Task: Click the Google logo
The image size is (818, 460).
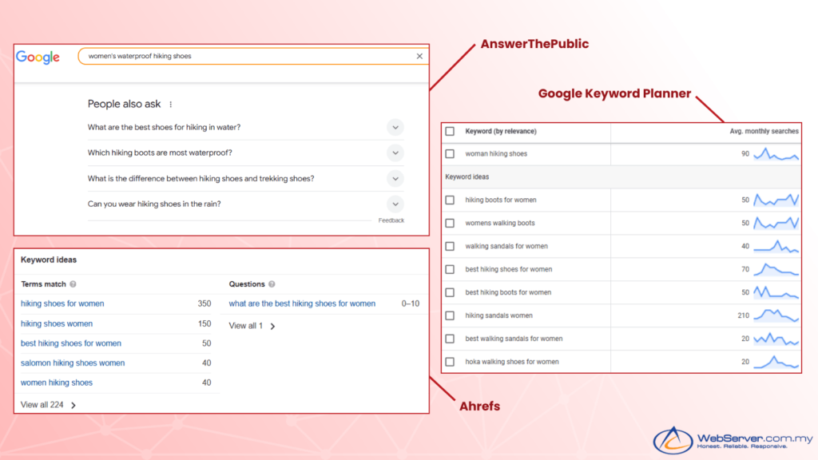Action: pyautogui.click(x=38, y=57)
